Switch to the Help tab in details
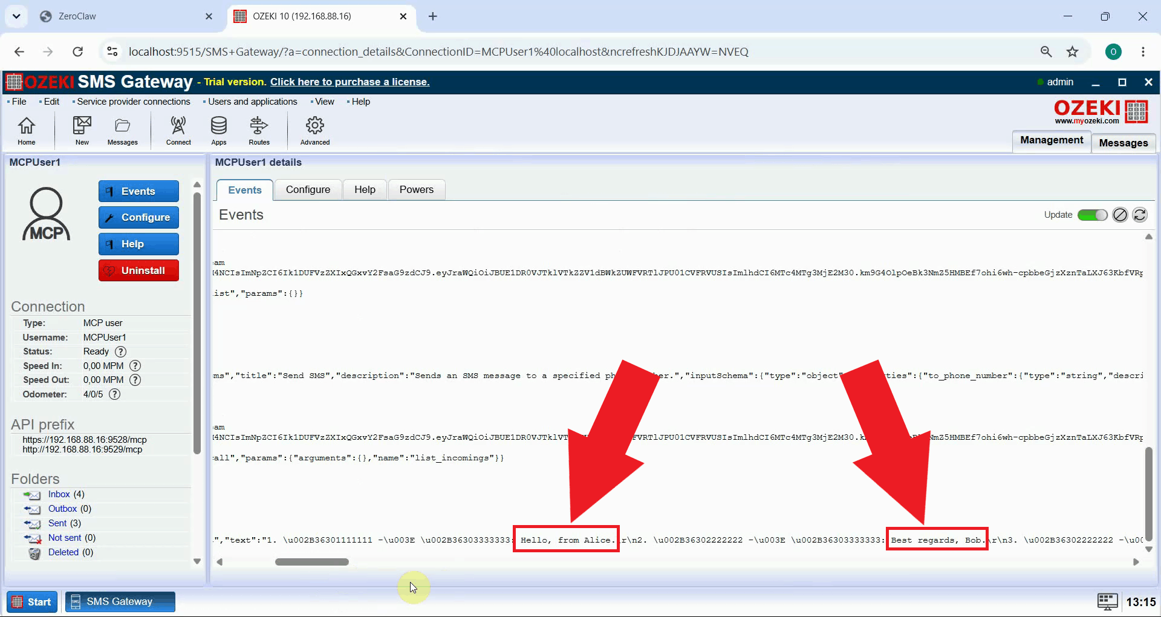This screenshot has height=617, width=1161. (365, 190)
